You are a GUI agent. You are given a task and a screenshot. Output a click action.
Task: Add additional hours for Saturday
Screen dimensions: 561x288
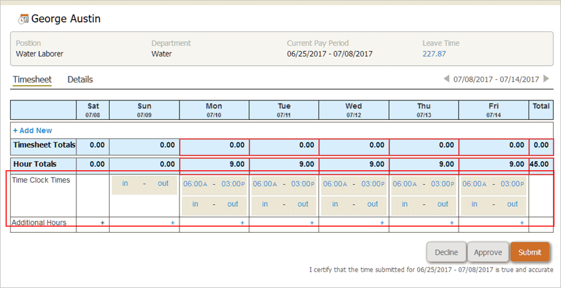(x=102, y=222)
